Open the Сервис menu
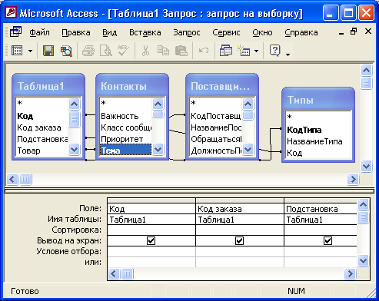Image resolution: width=379 pixels, height=301 pixels. click(226, 32)
